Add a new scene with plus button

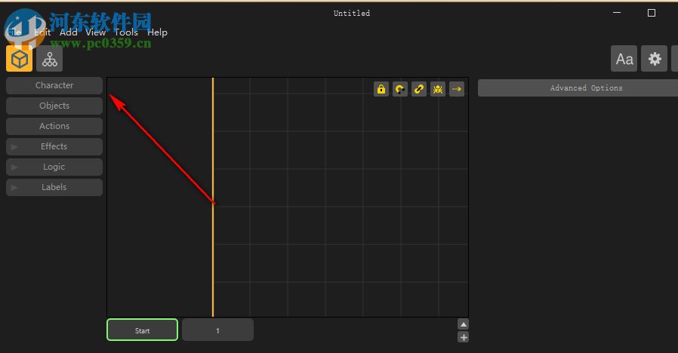click(463, 337)
